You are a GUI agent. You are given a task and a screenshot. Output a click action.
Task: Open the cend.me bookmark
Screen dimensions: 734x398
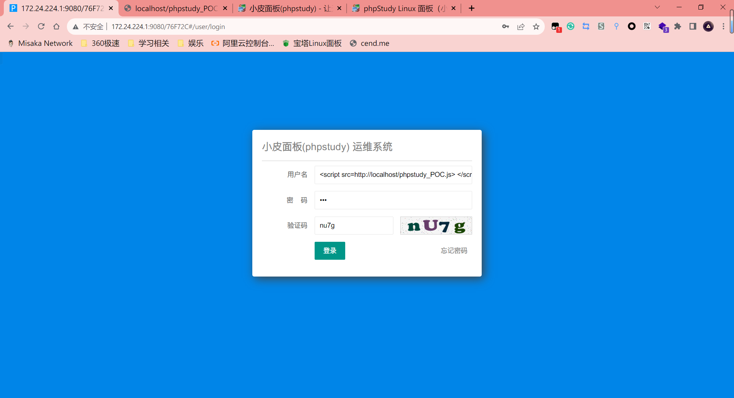(370, 43)
